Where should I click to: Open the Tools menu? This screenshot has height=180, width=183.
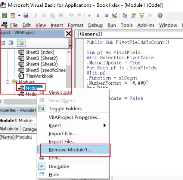tap(127, 25)
